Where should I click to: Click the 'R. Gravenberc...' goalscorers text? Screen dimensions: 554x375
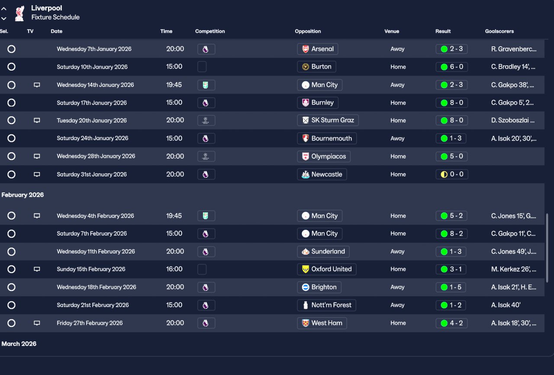pos(514,49)
